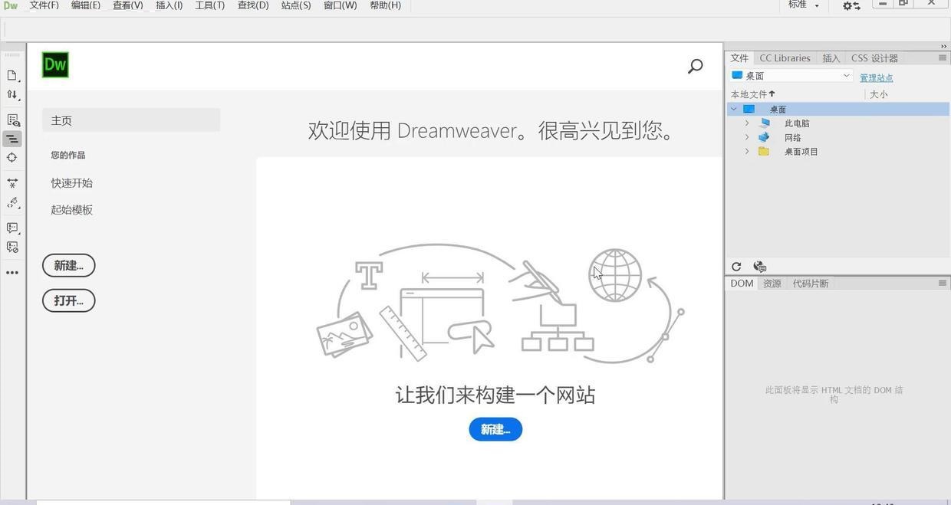Click the ellipsis icon at the toolbar bottom
This screenshot has width=951, height=505.
12,272
